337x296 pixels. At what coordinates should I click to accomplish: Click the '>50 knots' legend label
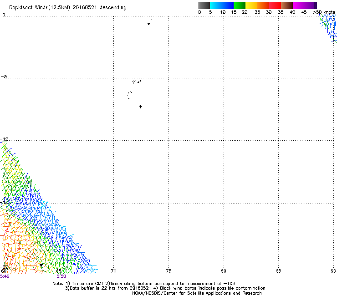(324, 12)
